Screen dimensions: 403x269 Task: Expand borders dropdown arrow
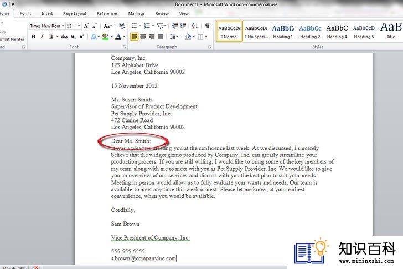(206, 37)
